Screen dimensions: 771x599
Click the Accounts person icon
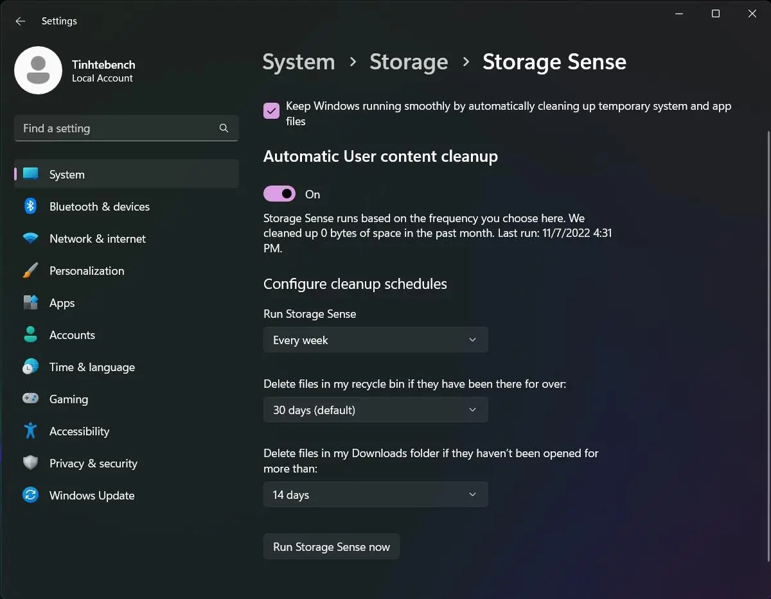(30, 334)
